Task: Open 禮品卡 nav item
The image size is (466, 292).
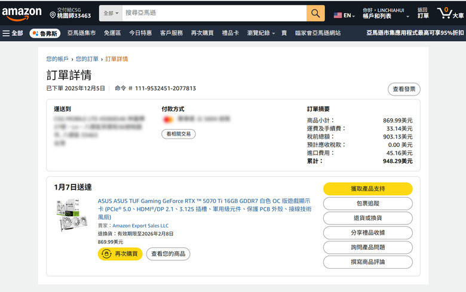Action: 231,33
